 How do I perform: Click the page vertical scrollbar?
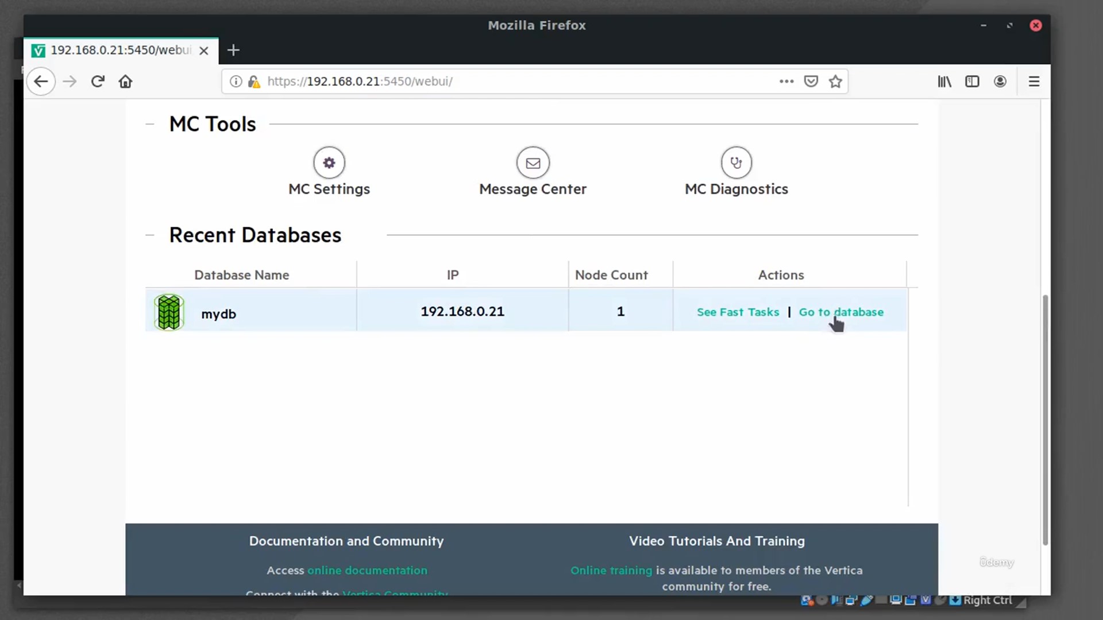click(1045, 419)
